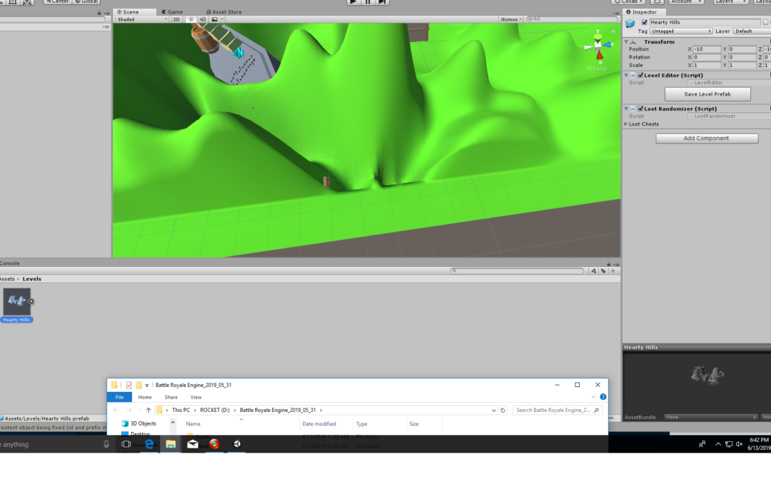Click the Hearty Hills name field
The image size is (771, 482).
tap(704, 22)
